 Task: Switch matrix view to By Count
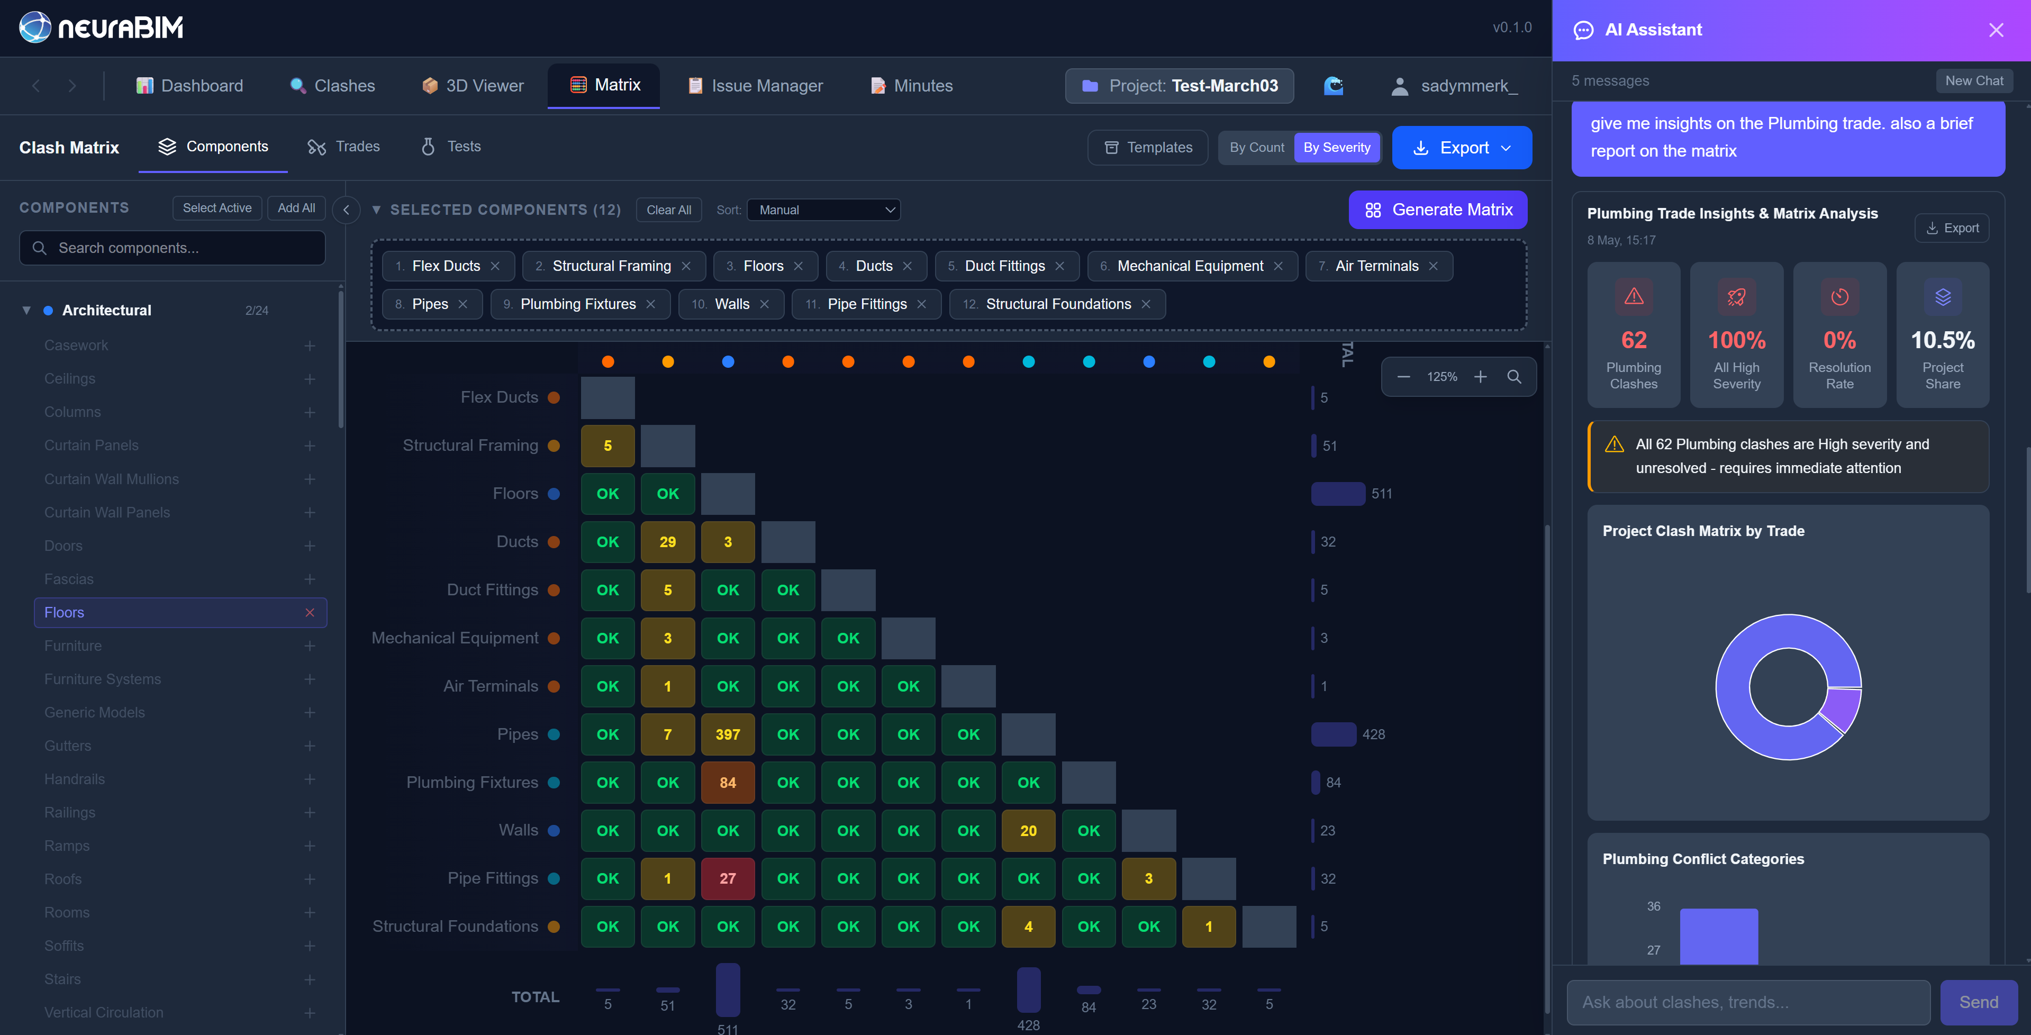(x=1257, y=148)
